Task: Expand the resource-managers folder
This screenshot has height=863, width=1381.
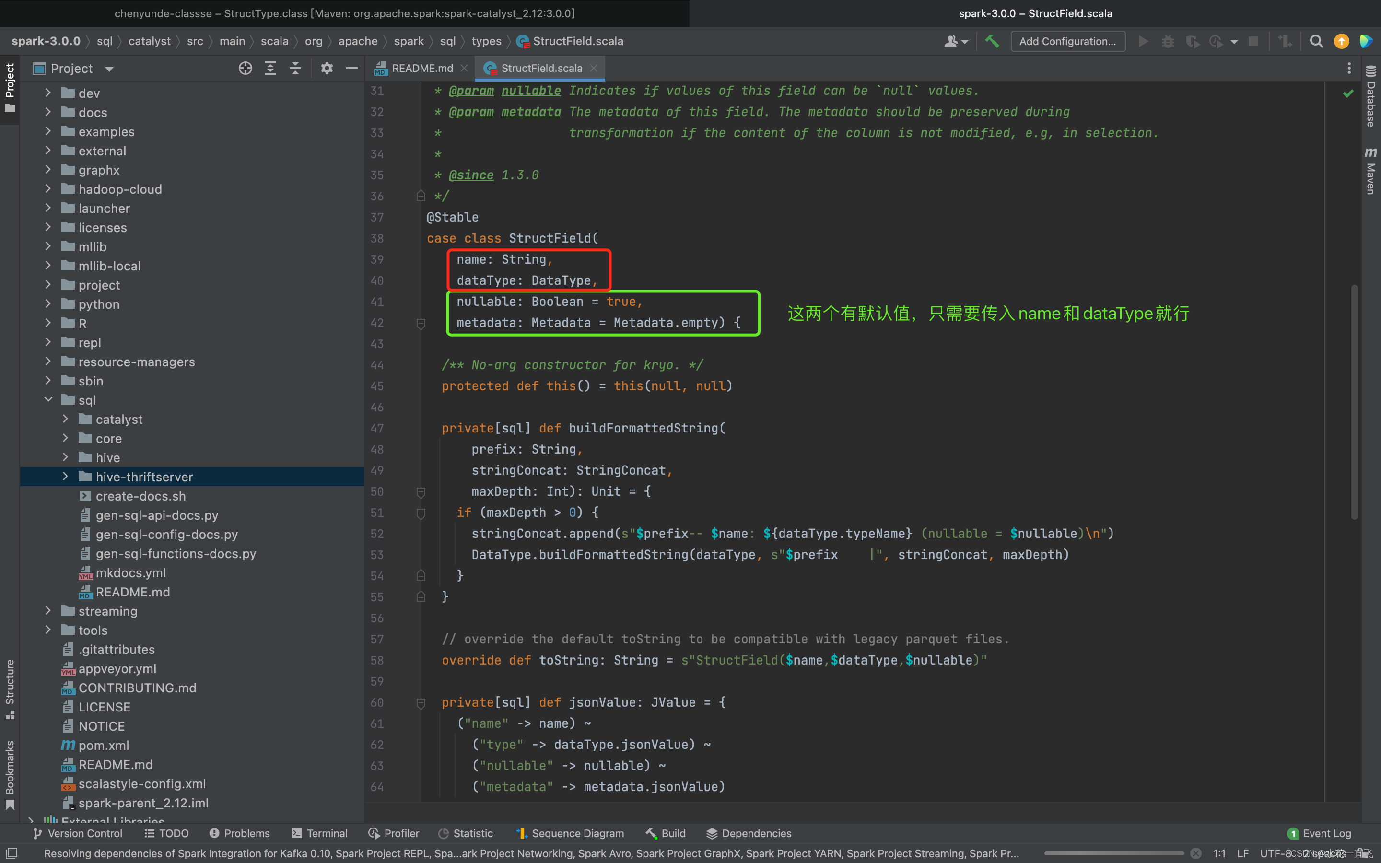Action: [48, 362]
